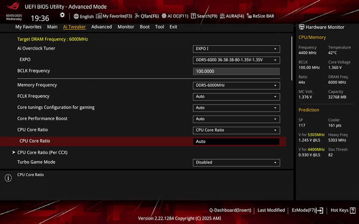Image resolution: width=359 pixels, height=224 pixels.
Task: Open My Favorite(F3) list
Action: click(x=114, y=16)
